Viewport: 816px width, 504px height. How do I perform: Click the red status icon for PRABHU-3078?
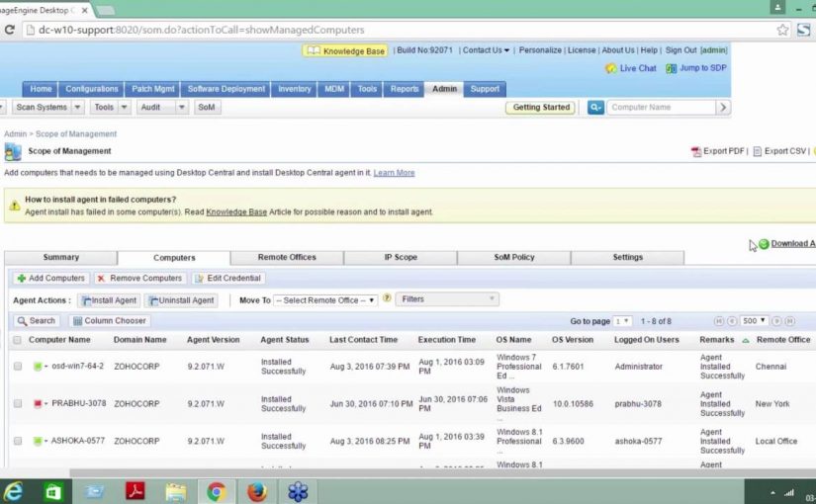(x=38, y=403)
